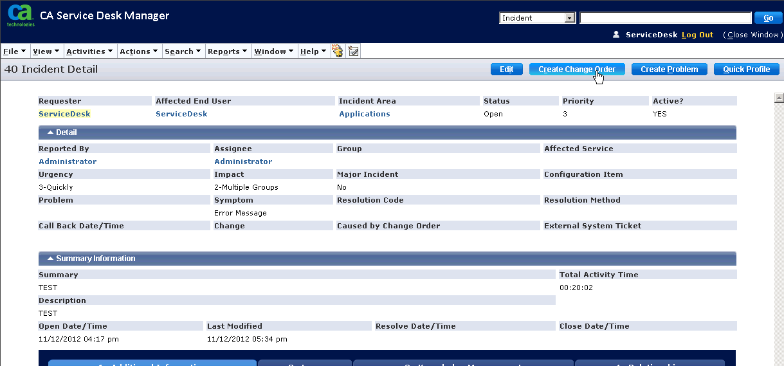The width and height of the screenshot is (784, 366).
Task: Click the Active value YES
Action: tap(659, 114)
